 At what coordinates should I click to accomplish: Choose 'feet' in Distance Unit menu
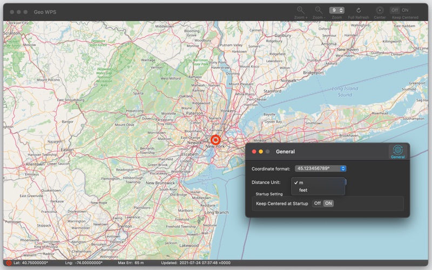318,190
